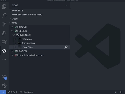Select the Programs label

pos(27,39)
